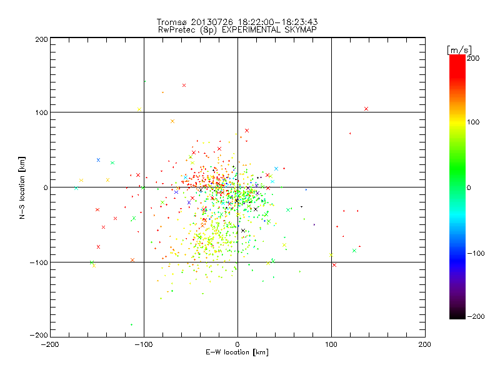
Task: Click the y-axis '-100' tick label
Action: (x=39, y=262)
